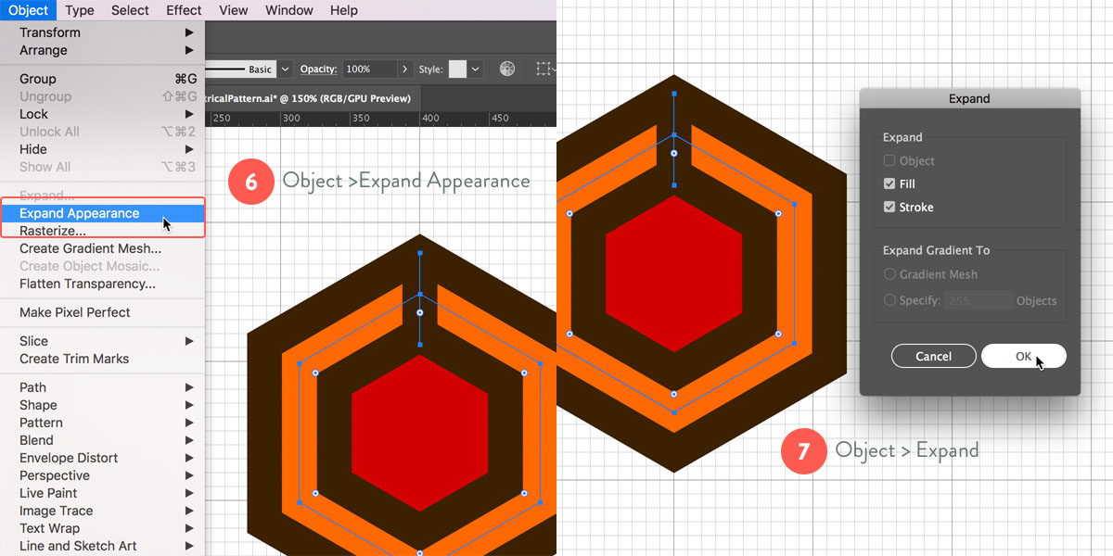This screenshot has width=1113, height=556.
Task: Click the graphic Style swatch
Action: click(x=457, y=69)
